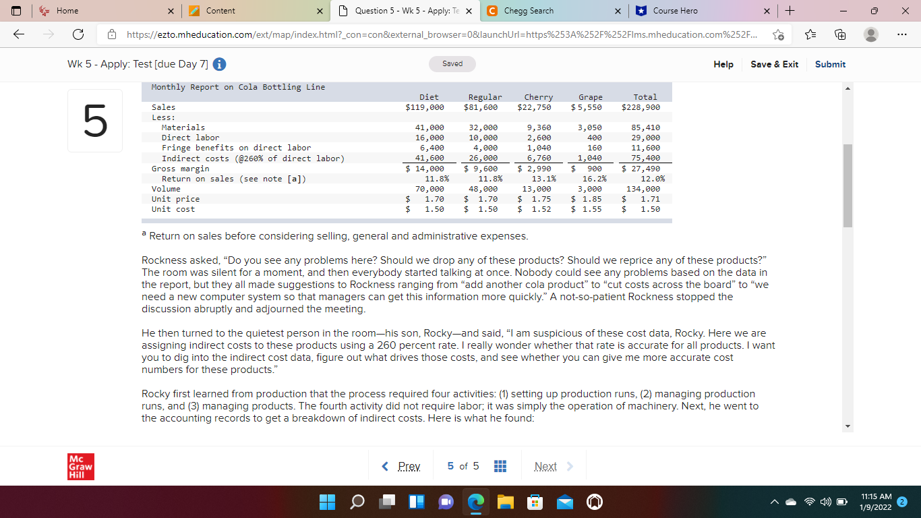Screen dimensions: 921x518
Task: Refresh the current page
Action: click(x=78, y=34)
